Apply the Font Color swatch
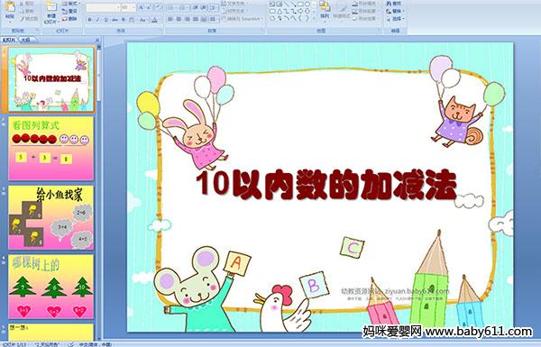Screen dimensions: 541x347 pyautogui.click(x=154, y=20)
